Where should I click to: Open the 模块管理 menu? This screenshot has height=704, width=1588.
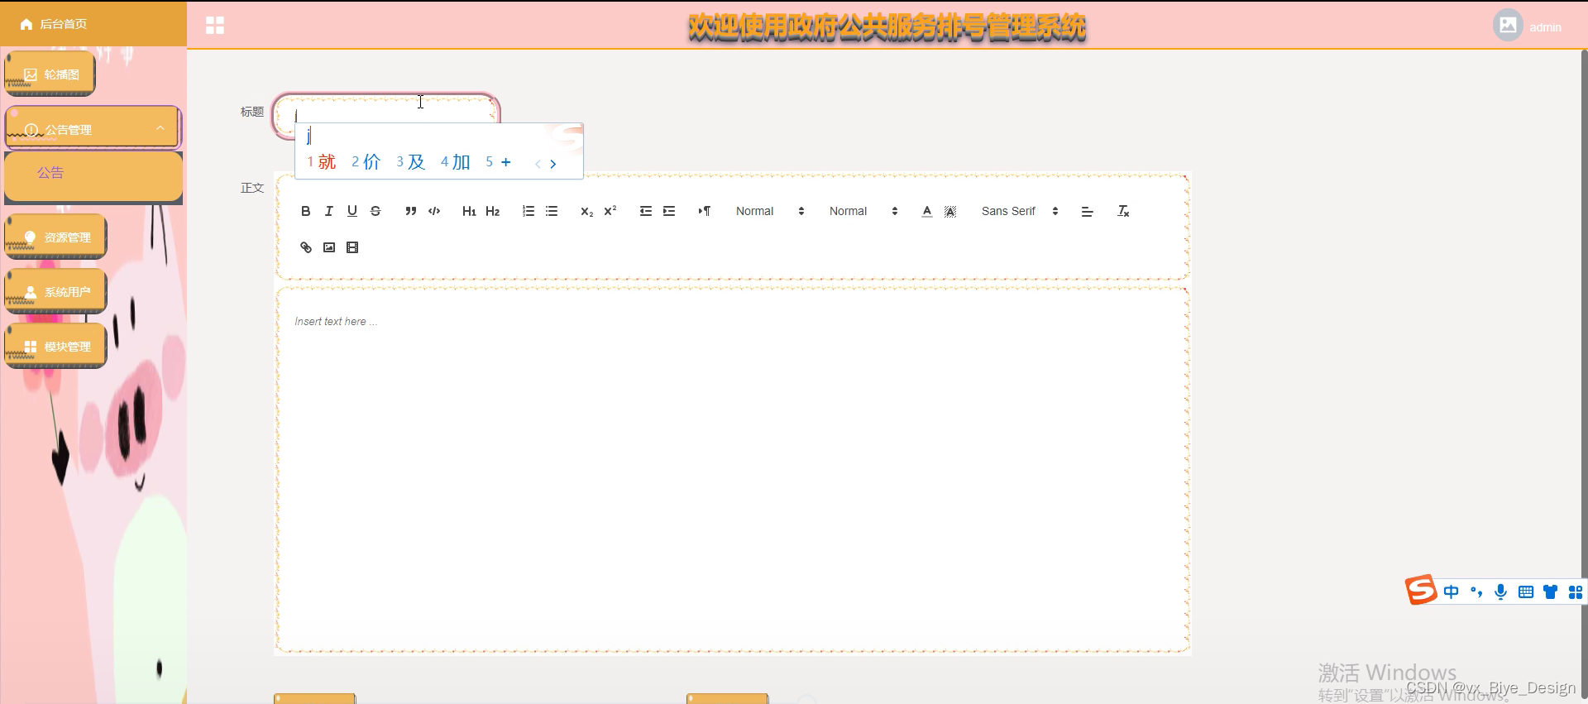coord(55,346)
